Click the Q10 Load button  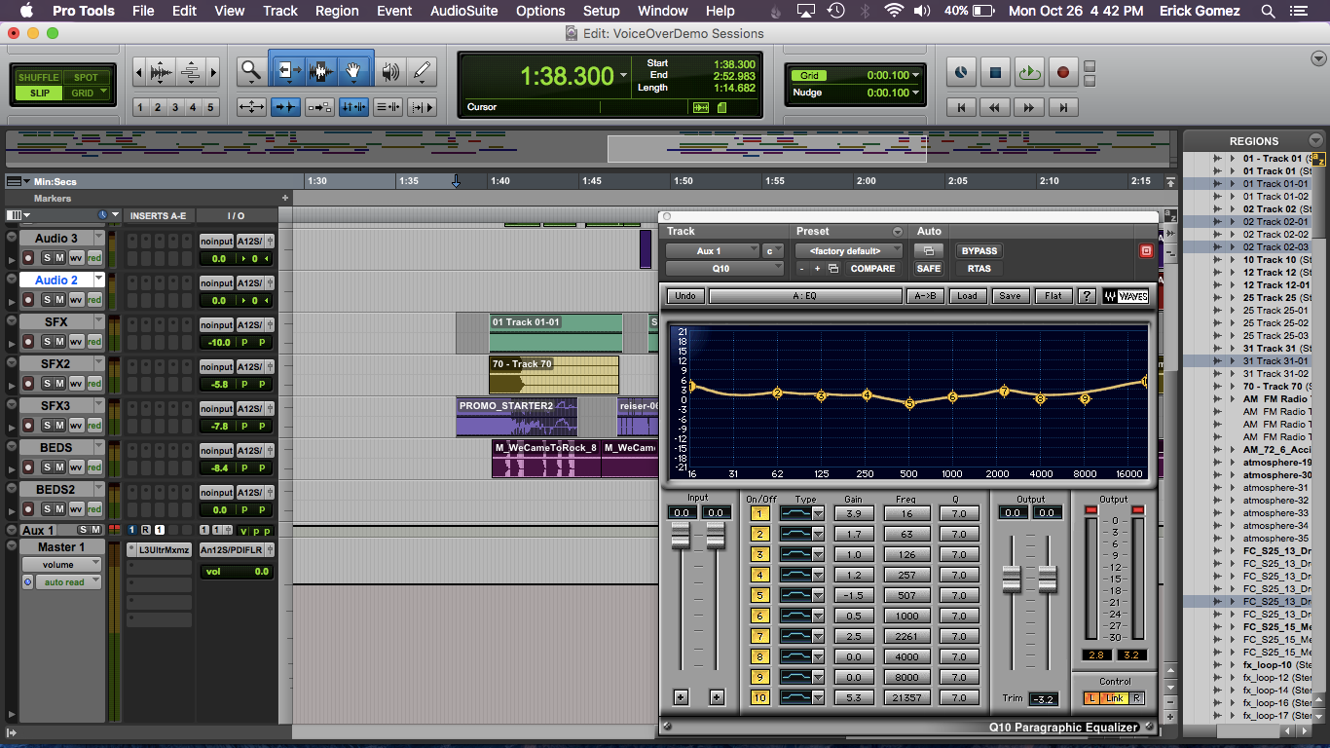(967, 296)
